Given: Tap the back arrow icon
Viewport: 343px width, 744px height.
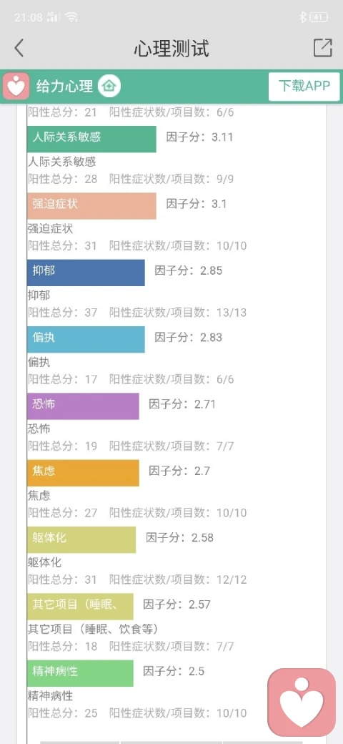Looking at the screenshot, I should [x=19, y=48].
